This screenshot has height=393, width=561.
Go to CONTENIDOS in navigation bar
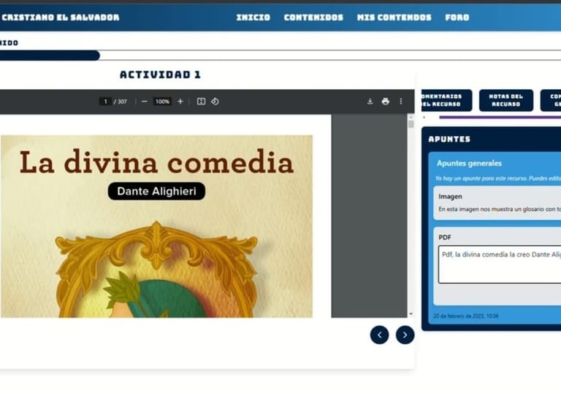[x=313, y=18]
